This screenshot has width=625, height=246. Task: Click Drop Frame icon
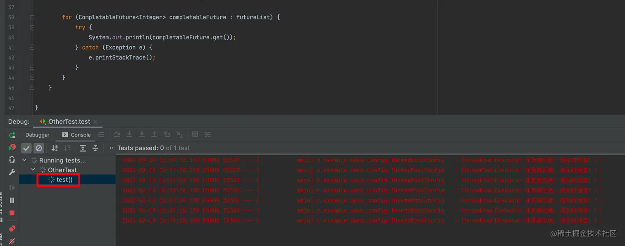pos(167,134)
